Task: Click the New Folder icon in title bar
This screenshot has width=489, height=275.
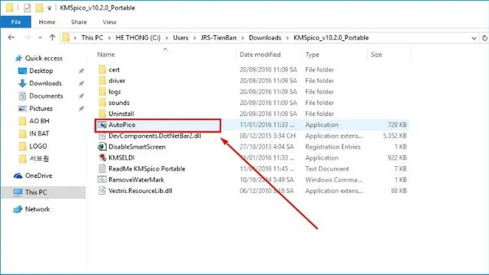Action: point(39,8)
